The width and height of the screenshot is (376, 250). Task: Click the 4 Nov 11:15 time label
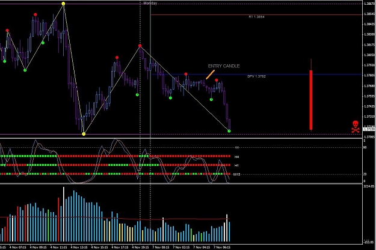click(x=59, y=247)
